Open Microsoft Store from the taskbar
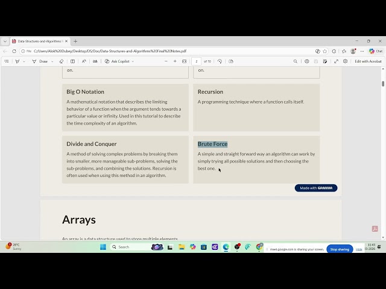Screen dimensions: 386x289 (204, 247)
